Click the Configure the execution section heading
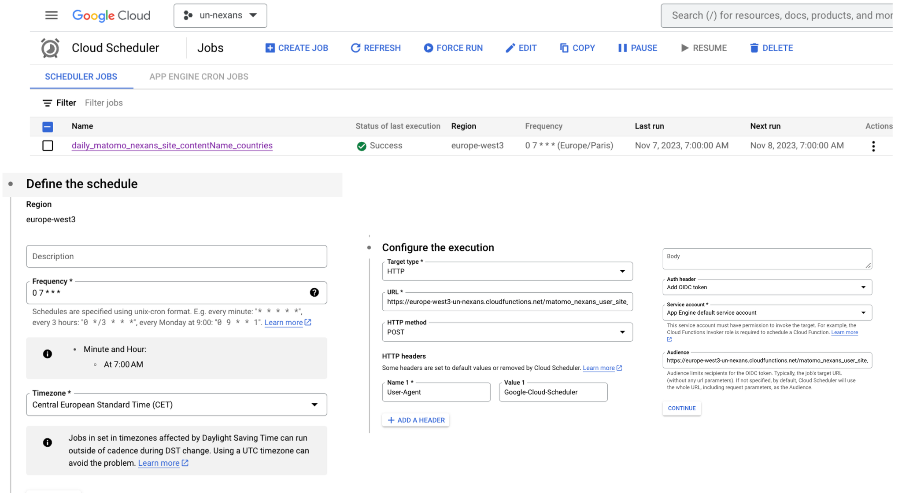The image size is (902, 493). tap(438, 247)
